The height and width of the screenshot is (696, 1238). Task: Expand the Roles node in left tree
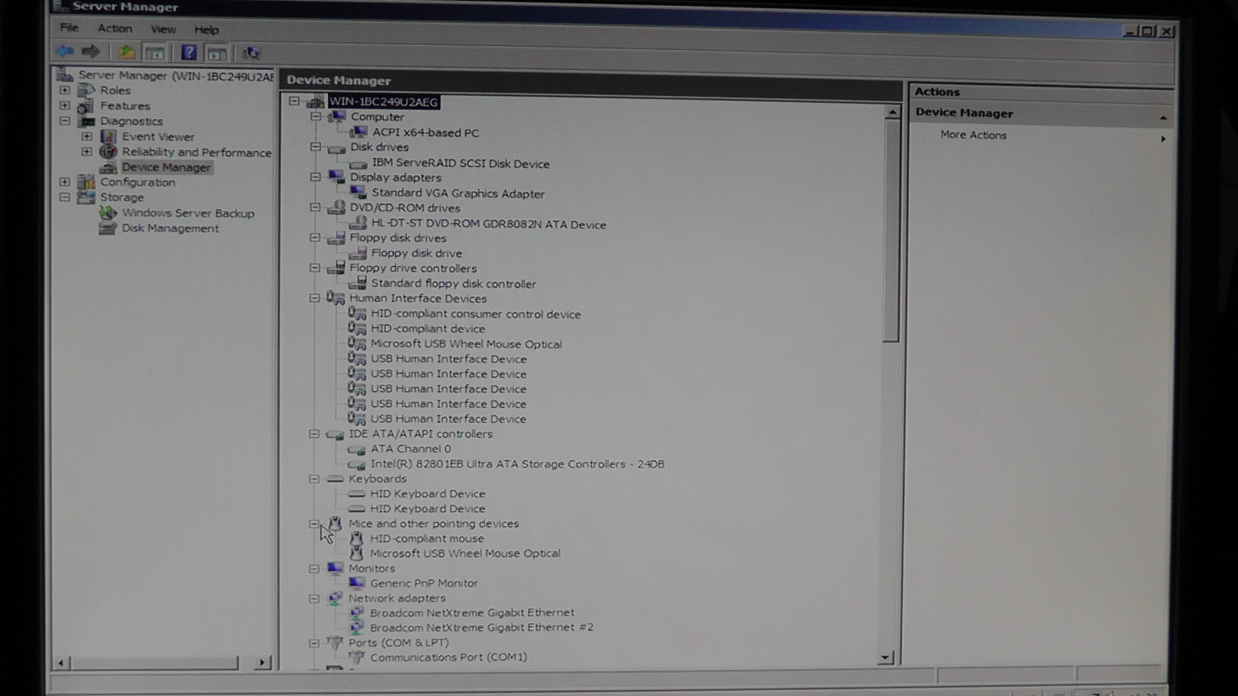click(x=65, y=91)
